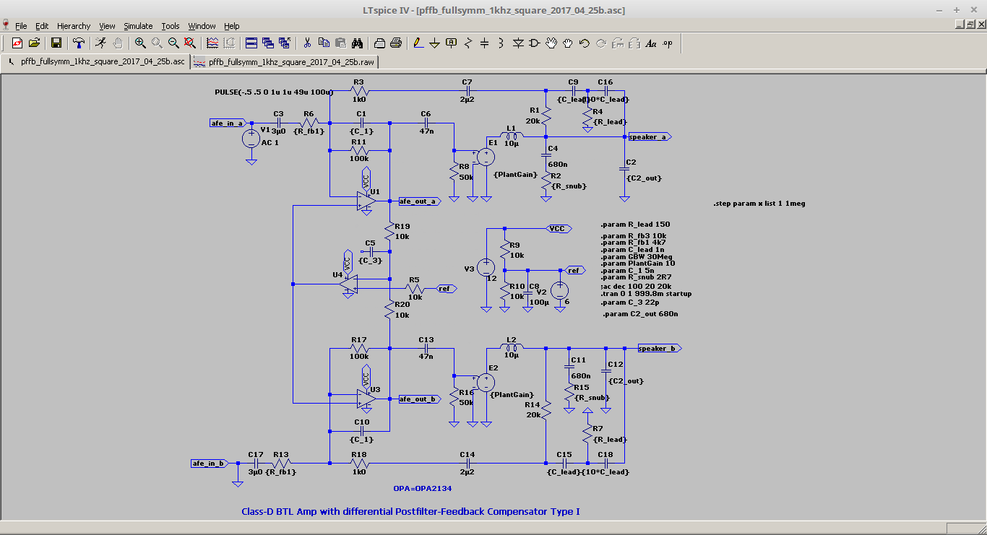The image size is (987, 535).
Task: Open the Simulate menu
Action: 137,26
